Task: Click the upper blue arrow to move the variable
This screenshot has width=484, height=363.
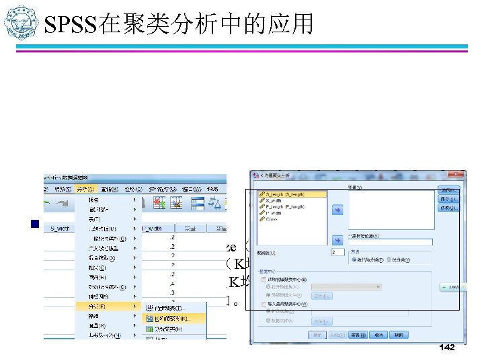Action: point(337,210)
